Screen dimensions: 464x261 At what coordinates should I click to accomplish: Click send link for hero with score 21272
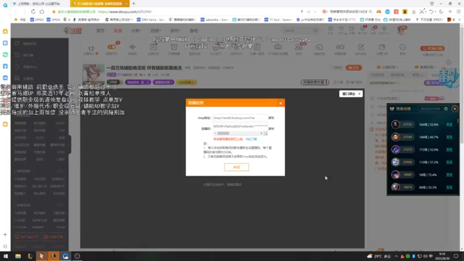point(449,150)
